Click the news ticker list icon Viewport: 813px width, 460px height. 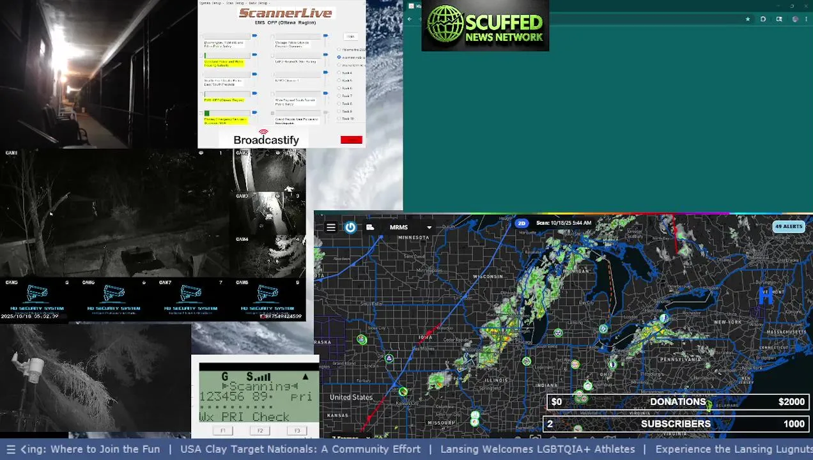10,449
